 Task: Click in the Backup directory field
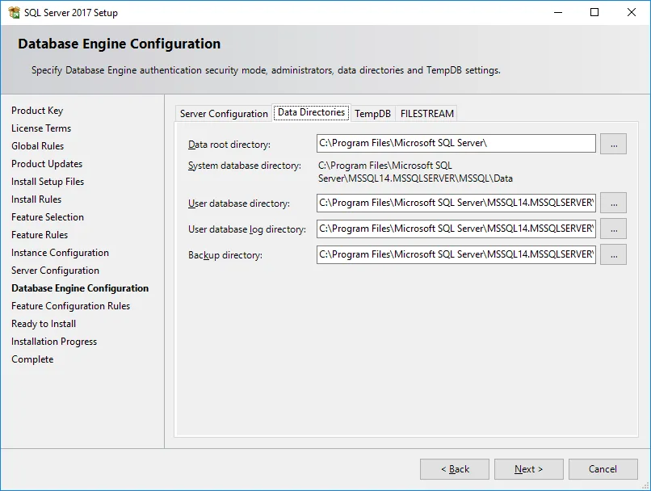(456, 254)
